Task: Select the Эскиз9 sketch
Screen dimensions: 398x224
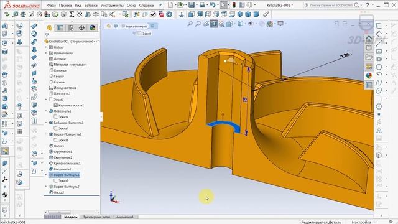Action: 61,181
